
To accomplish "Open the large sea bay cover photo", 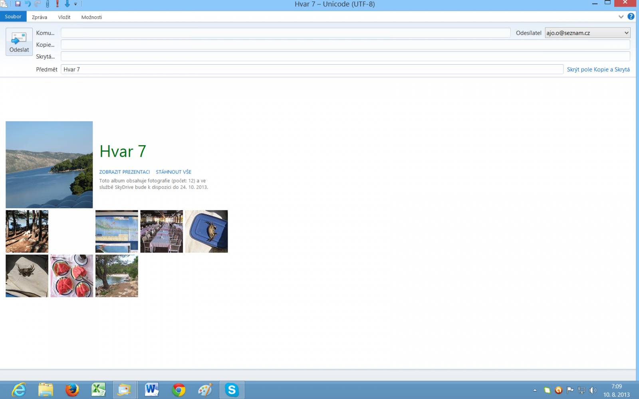I will point(49,165).
